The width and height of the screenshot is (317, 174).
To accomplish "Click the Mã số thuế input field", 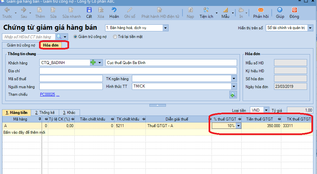I will pos(71,79).
